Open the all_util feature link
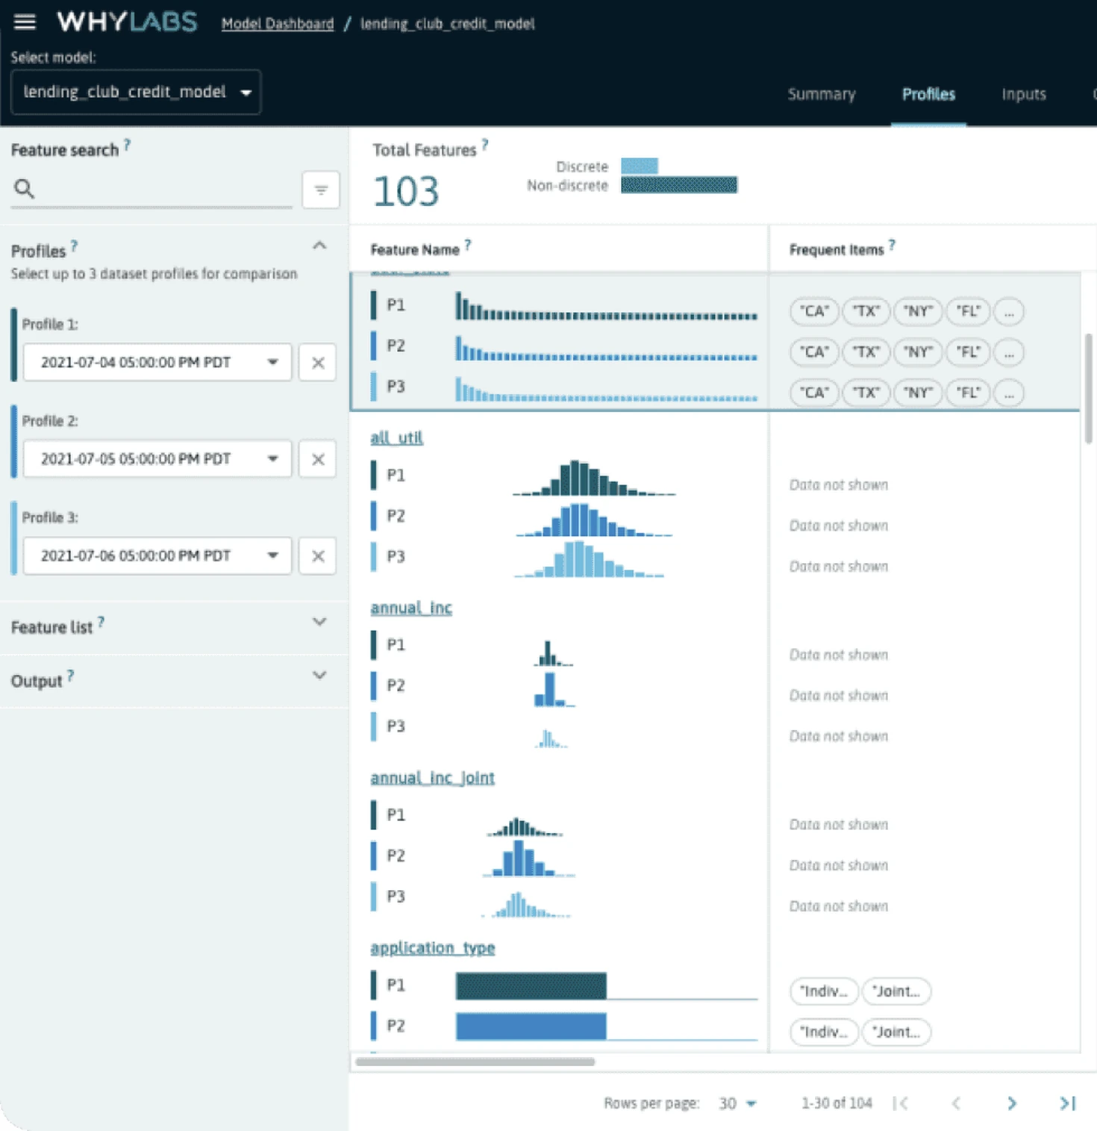Image resolution: width=1097 pixels, height=1131 pixels. point(396,437)
